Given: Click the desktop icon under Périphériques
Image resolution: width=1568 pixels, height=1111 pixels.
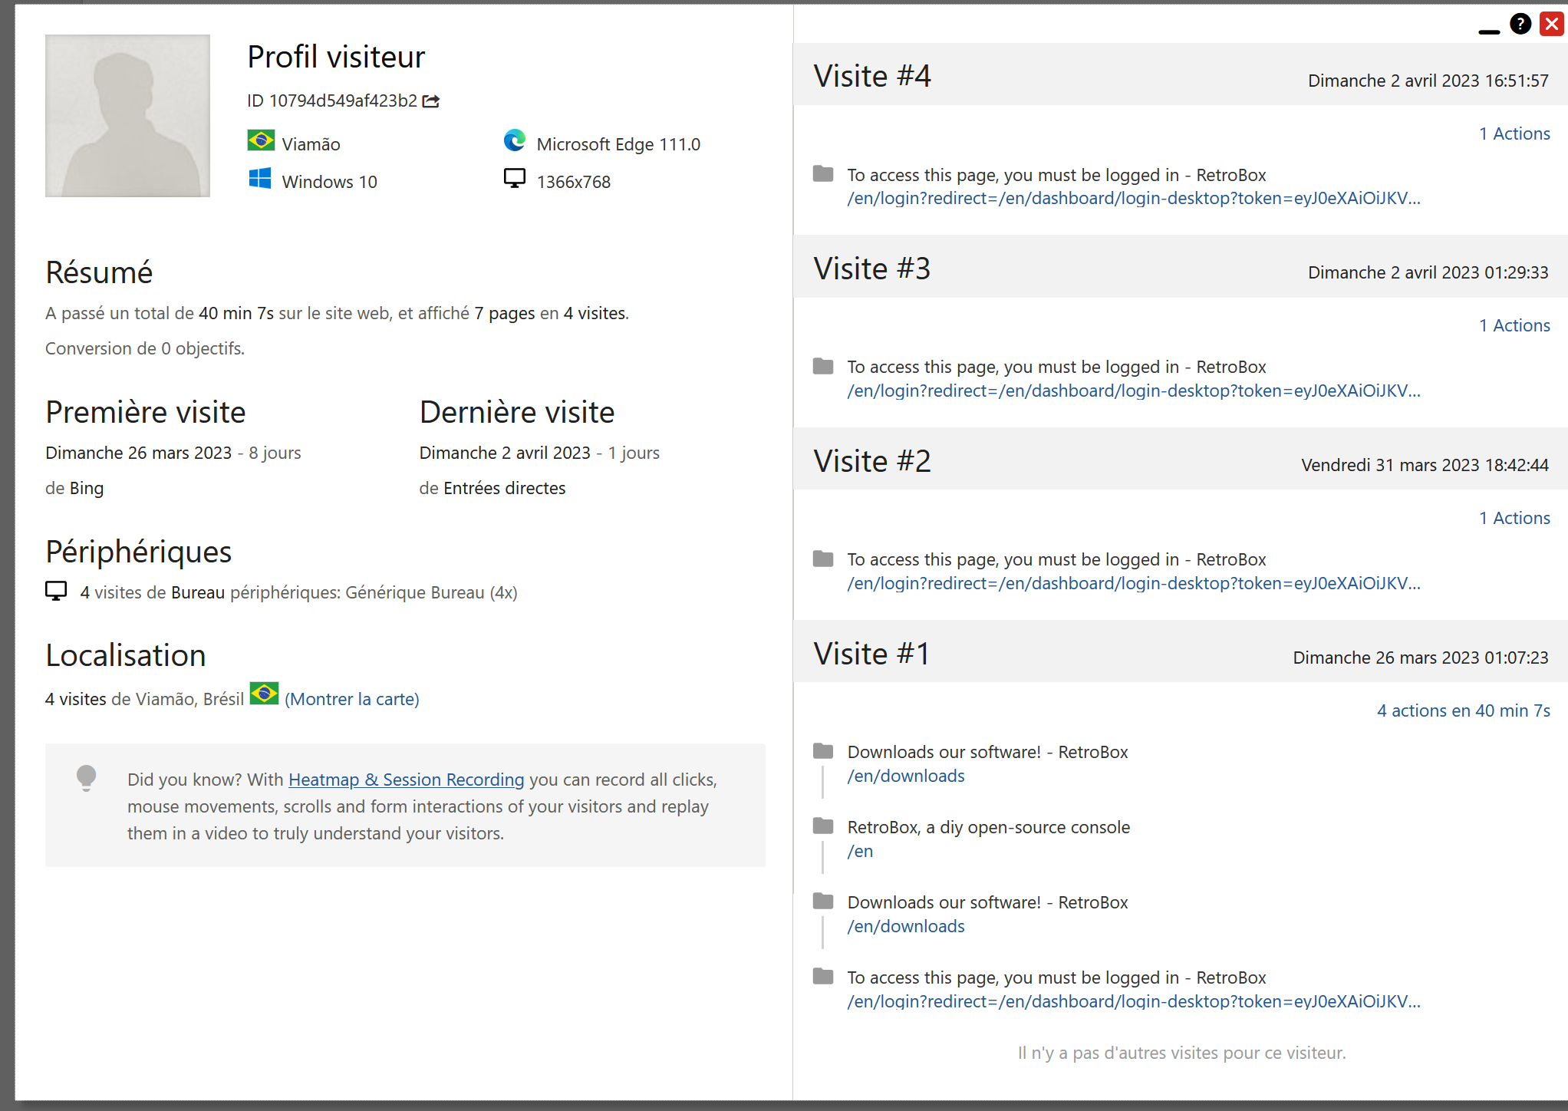Looking at the screenshot, I should tap(56, 592).
